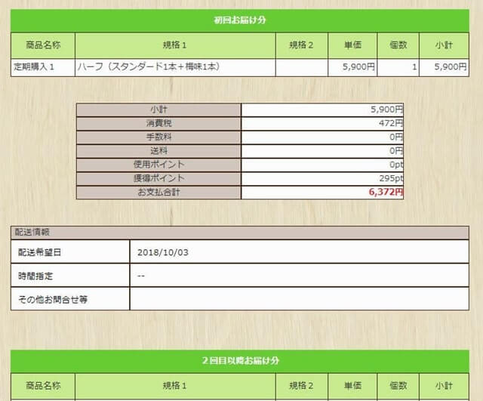The image size is (483, 401).
Task: Select 商品名称 header in 初回お届け分 table
Action: pyautogui.click(x=43, y=45)
